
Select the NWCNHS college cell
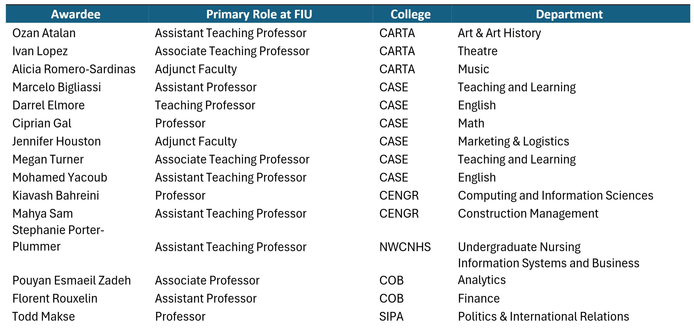tap(405, 247)
